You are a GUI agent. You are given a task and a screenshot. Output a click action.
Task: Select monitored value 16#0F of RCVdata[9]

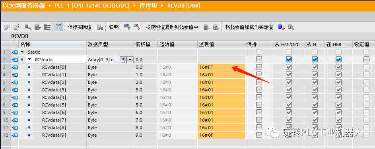point(221,135)
